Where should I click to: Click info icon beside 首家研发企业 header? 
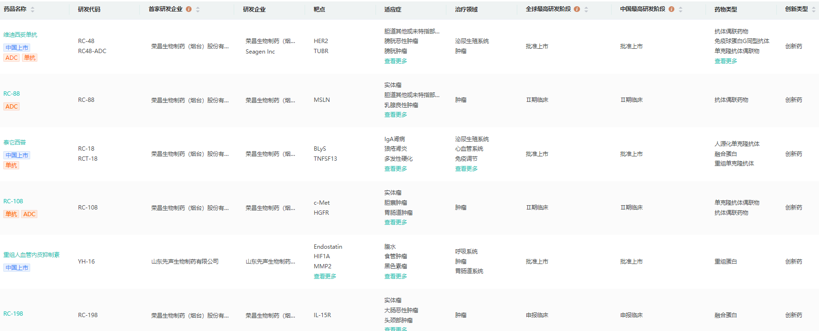click(x=189, y=9)
